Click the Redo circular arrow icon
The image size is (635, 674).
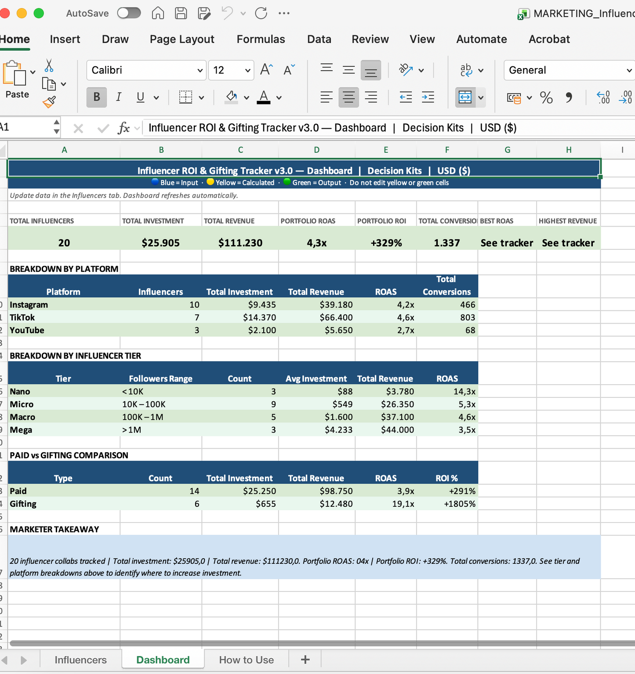(x=261, y=13)
